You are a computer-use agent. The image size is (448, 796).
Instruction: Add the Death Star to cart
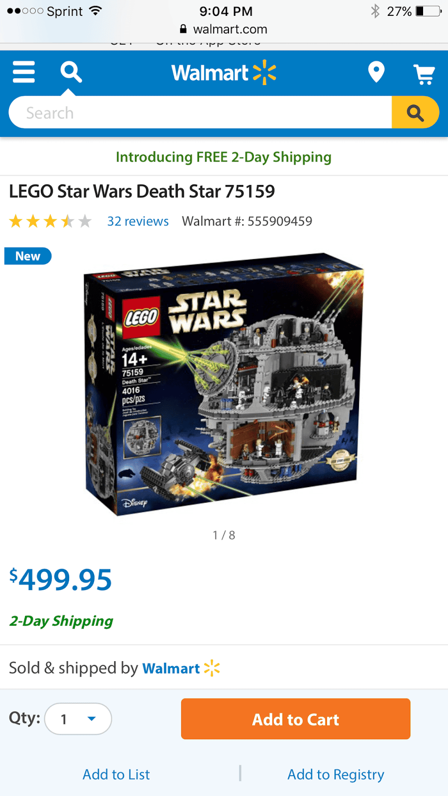tap(296, 719)
